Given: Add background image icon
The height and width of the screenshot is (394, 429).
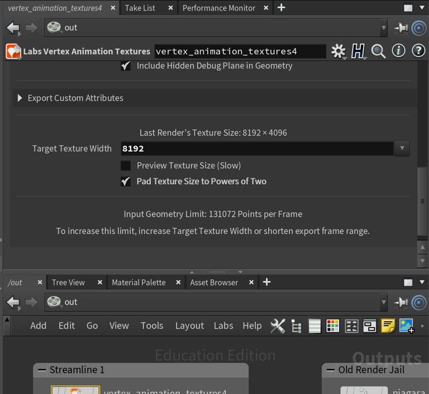Looking at the screenshot, I should tap(407, 326).
